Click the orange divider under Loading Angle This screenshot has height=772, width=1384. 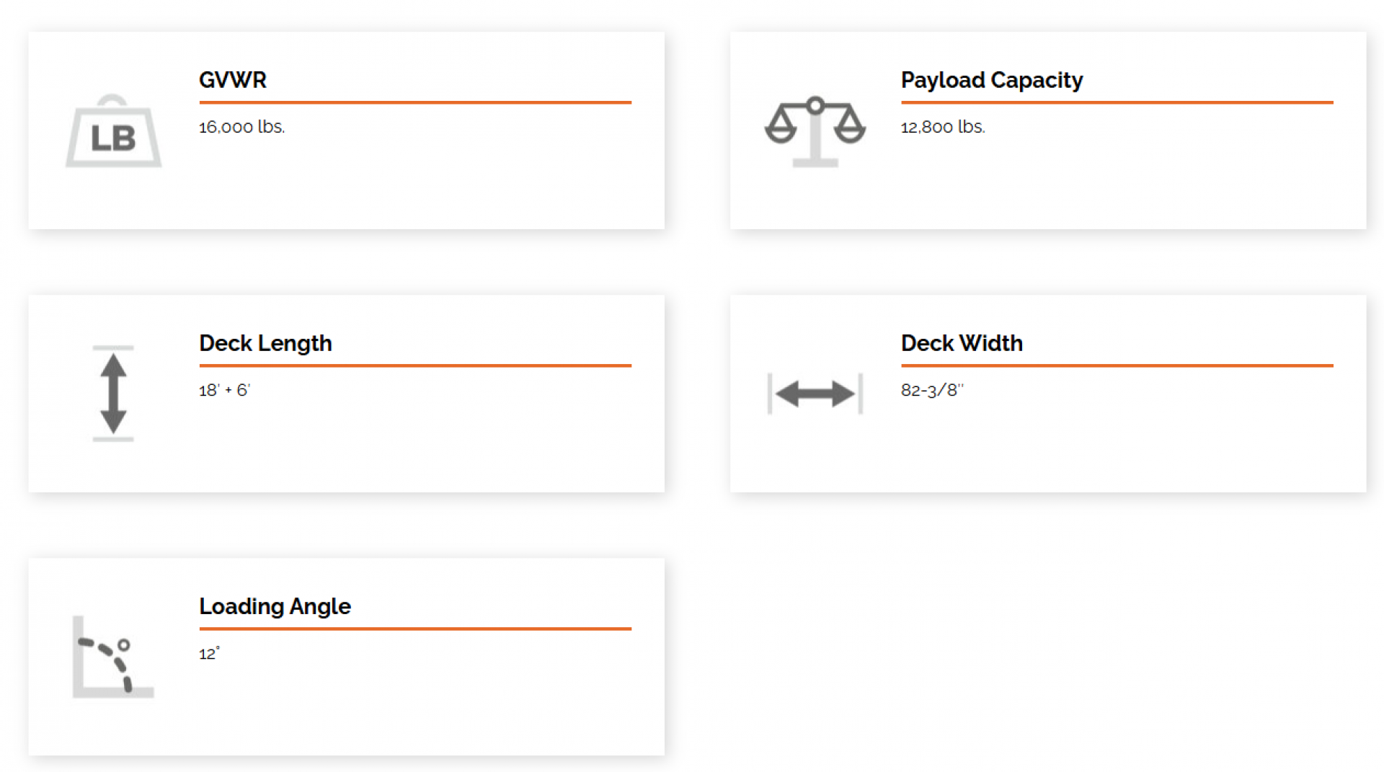pos(415,629)
